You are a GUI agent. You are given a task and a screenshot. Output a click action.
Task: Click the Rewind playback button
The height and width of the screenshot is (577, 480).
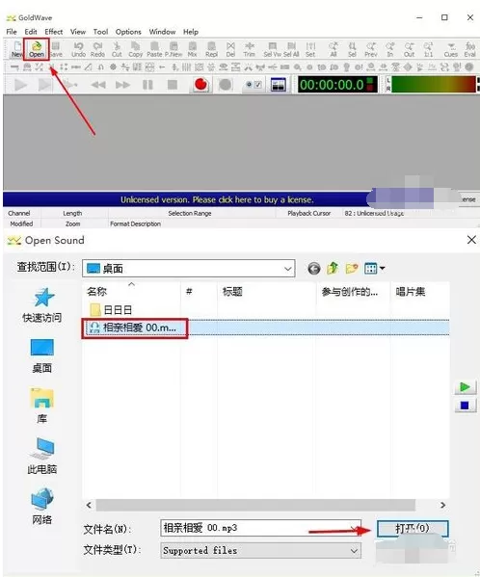pos(98,85)
